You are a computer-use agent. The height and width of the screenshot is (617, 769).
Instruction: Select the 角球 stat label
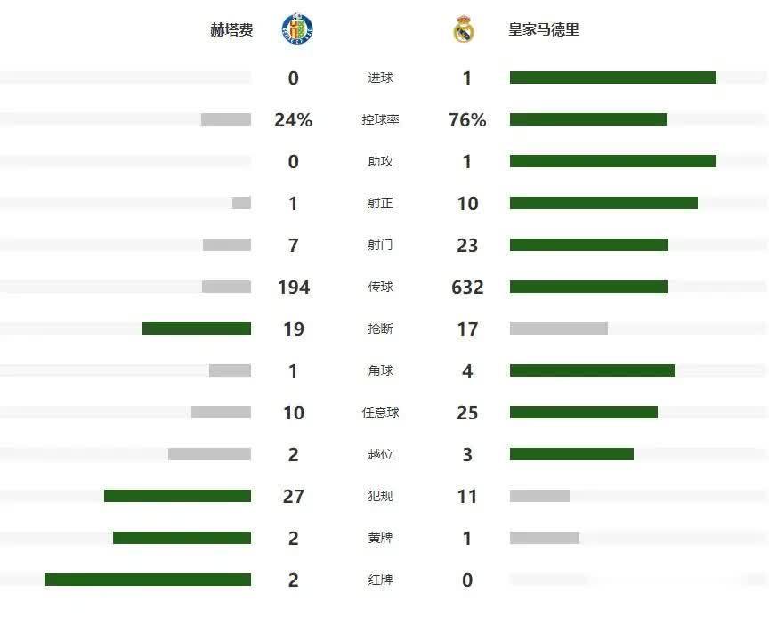[x=380, y=370]
